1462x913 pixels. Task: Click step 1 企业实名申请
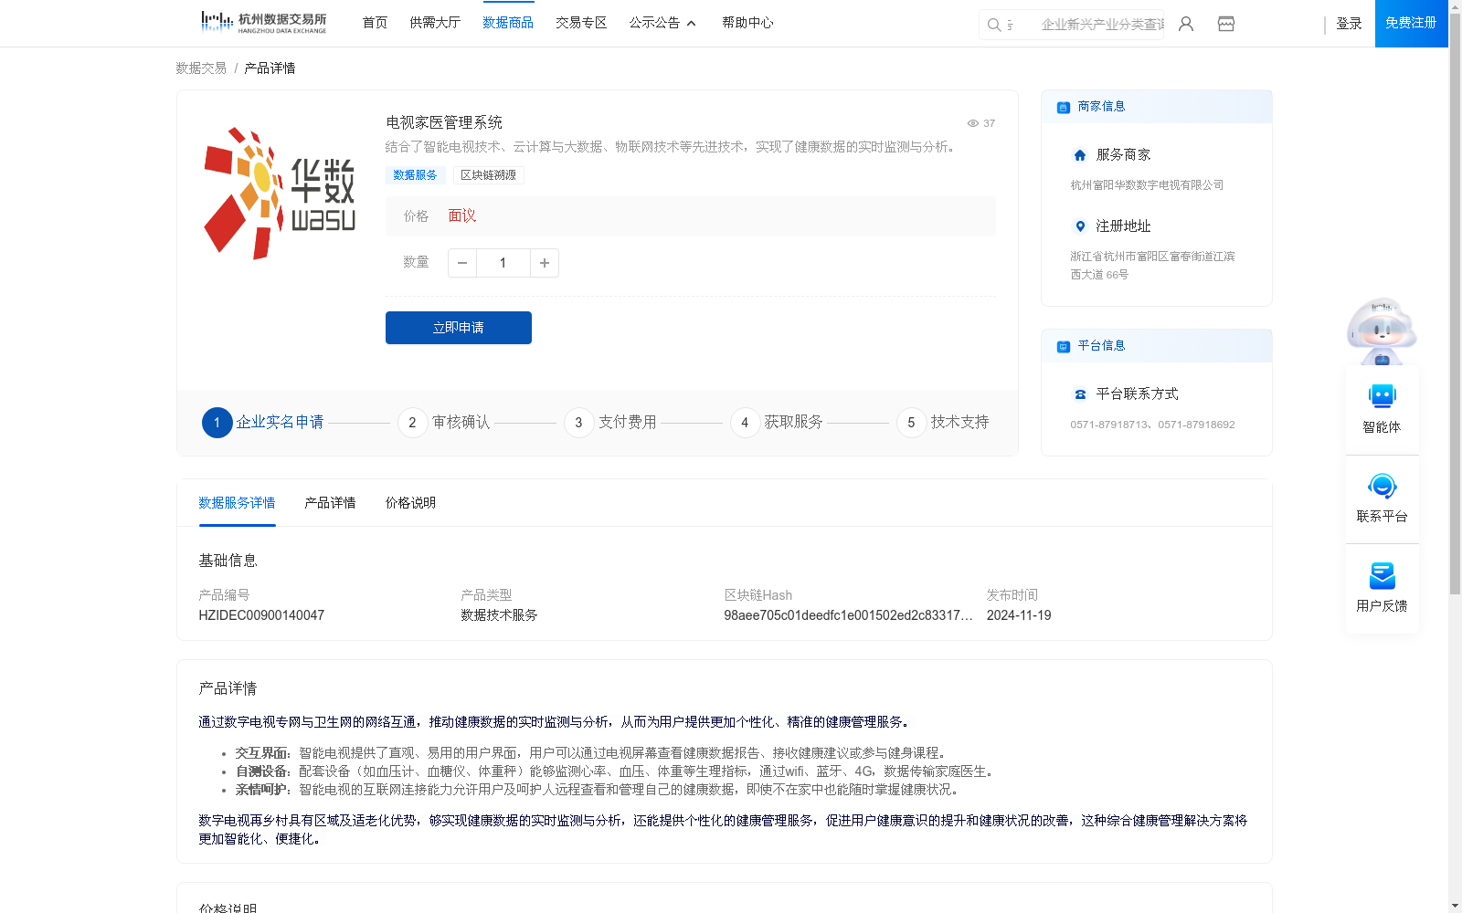click(x=263, y=422)
